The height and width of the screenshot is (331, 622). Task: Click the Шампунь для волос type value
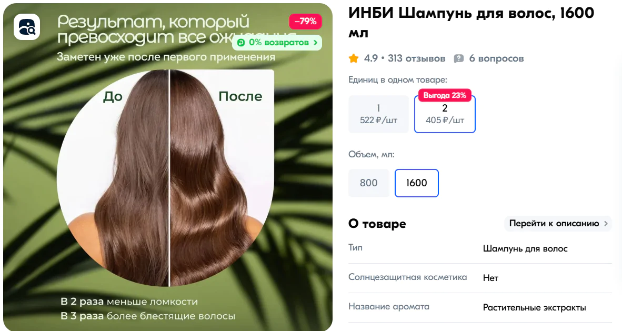tap(525, 249)
